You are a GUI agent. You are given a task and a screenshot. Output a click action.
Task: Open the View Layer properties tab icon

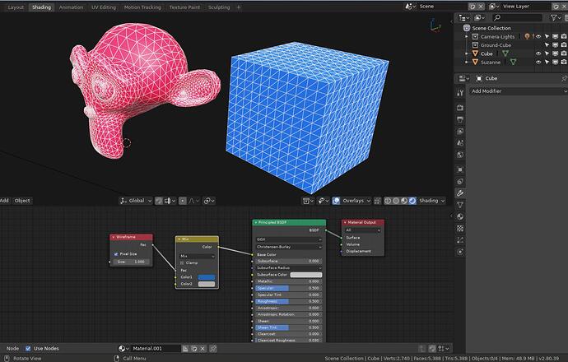click(460, 131)
